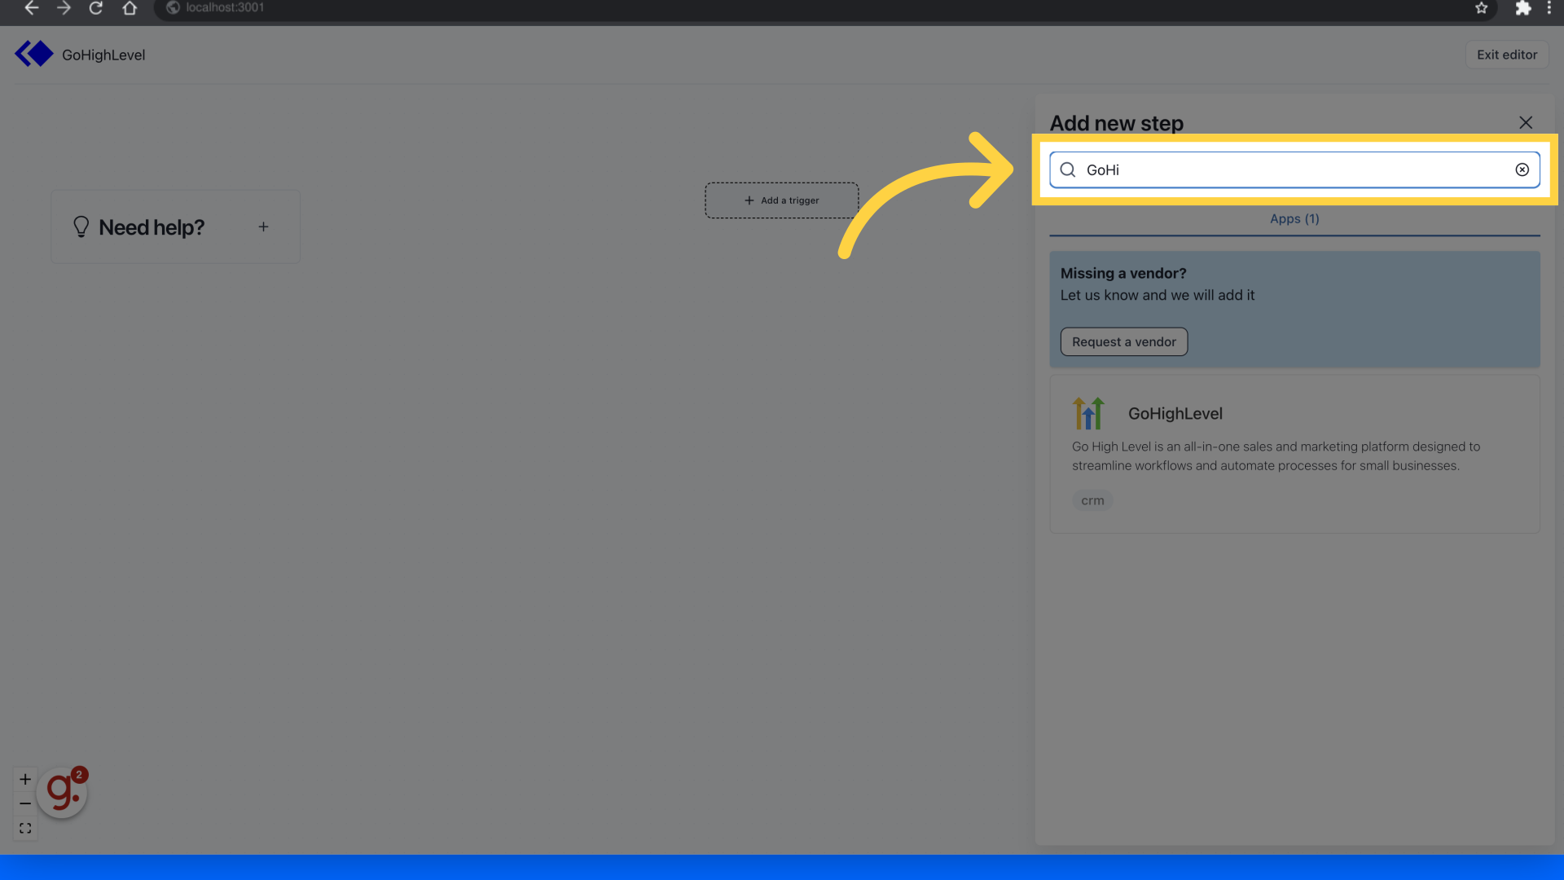Click into the GoHi search field
Viewport: 1564px width, 880px height.
click(x=1295, y=169)
